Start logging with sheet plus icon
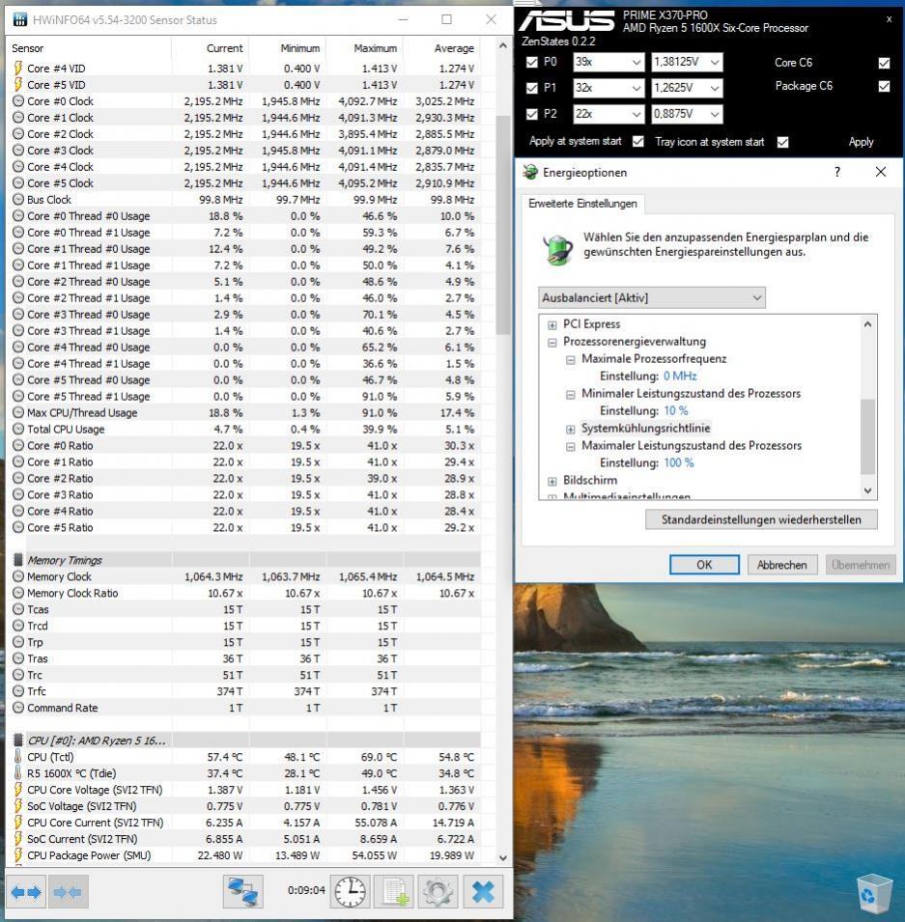Screen dimensions: 905x922 [394, 892]
